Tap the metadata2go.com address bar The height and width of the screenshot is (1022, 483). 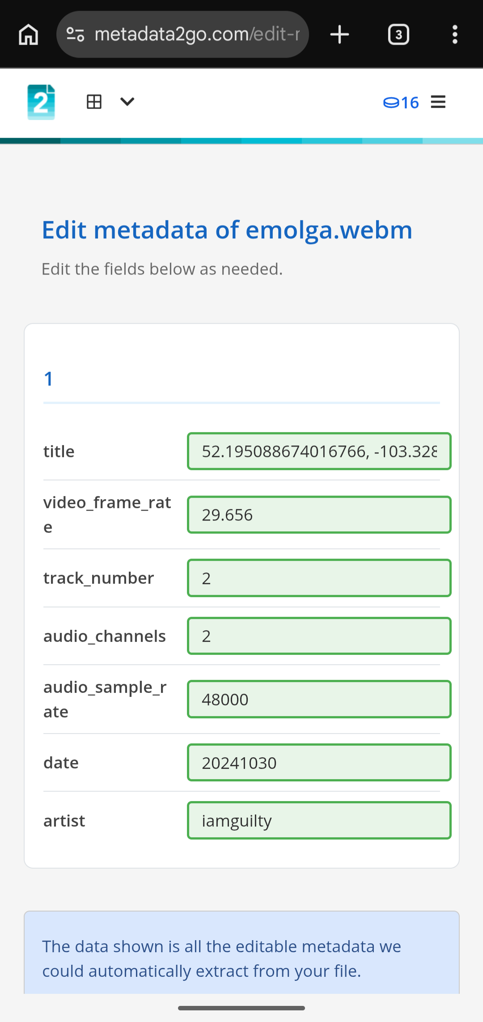(x=197, y=34)
